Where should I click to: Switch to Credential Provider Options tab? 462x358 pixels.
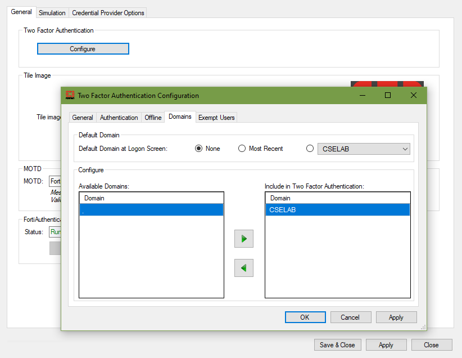pyautogui.click(x=108, y=12)
